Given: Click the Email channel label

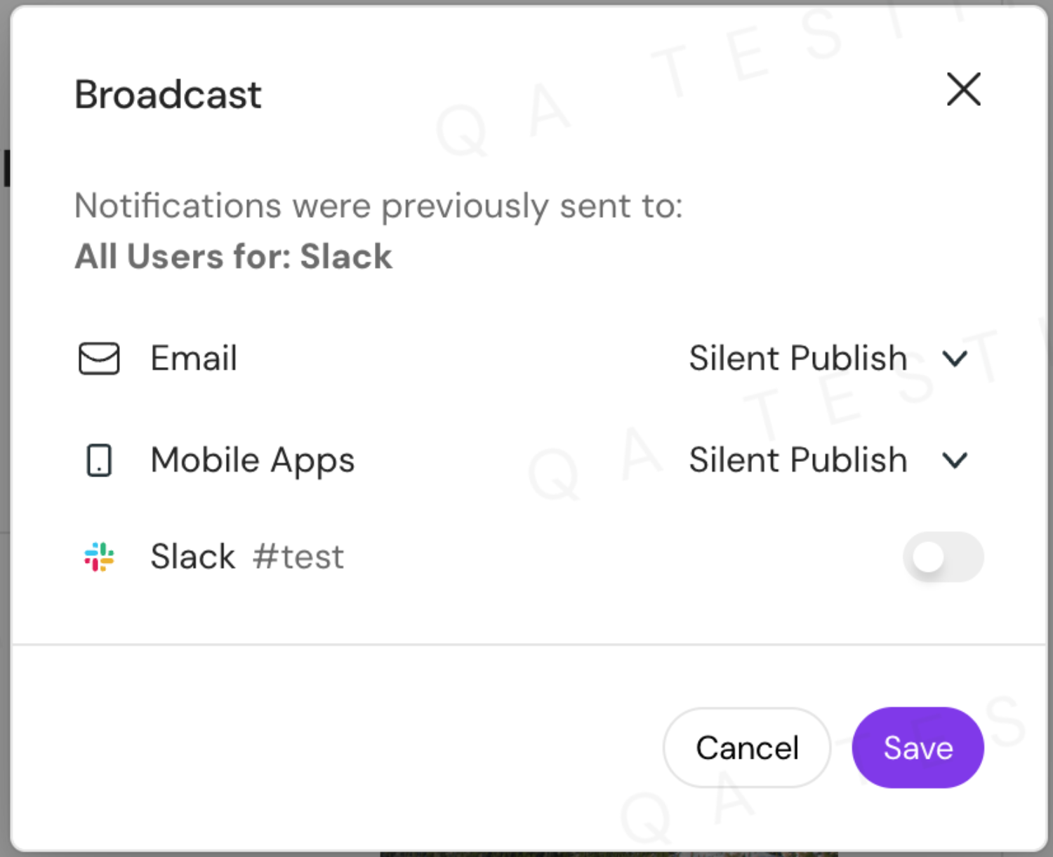Looking at the screenshot, I should click(x=194, y=359).
